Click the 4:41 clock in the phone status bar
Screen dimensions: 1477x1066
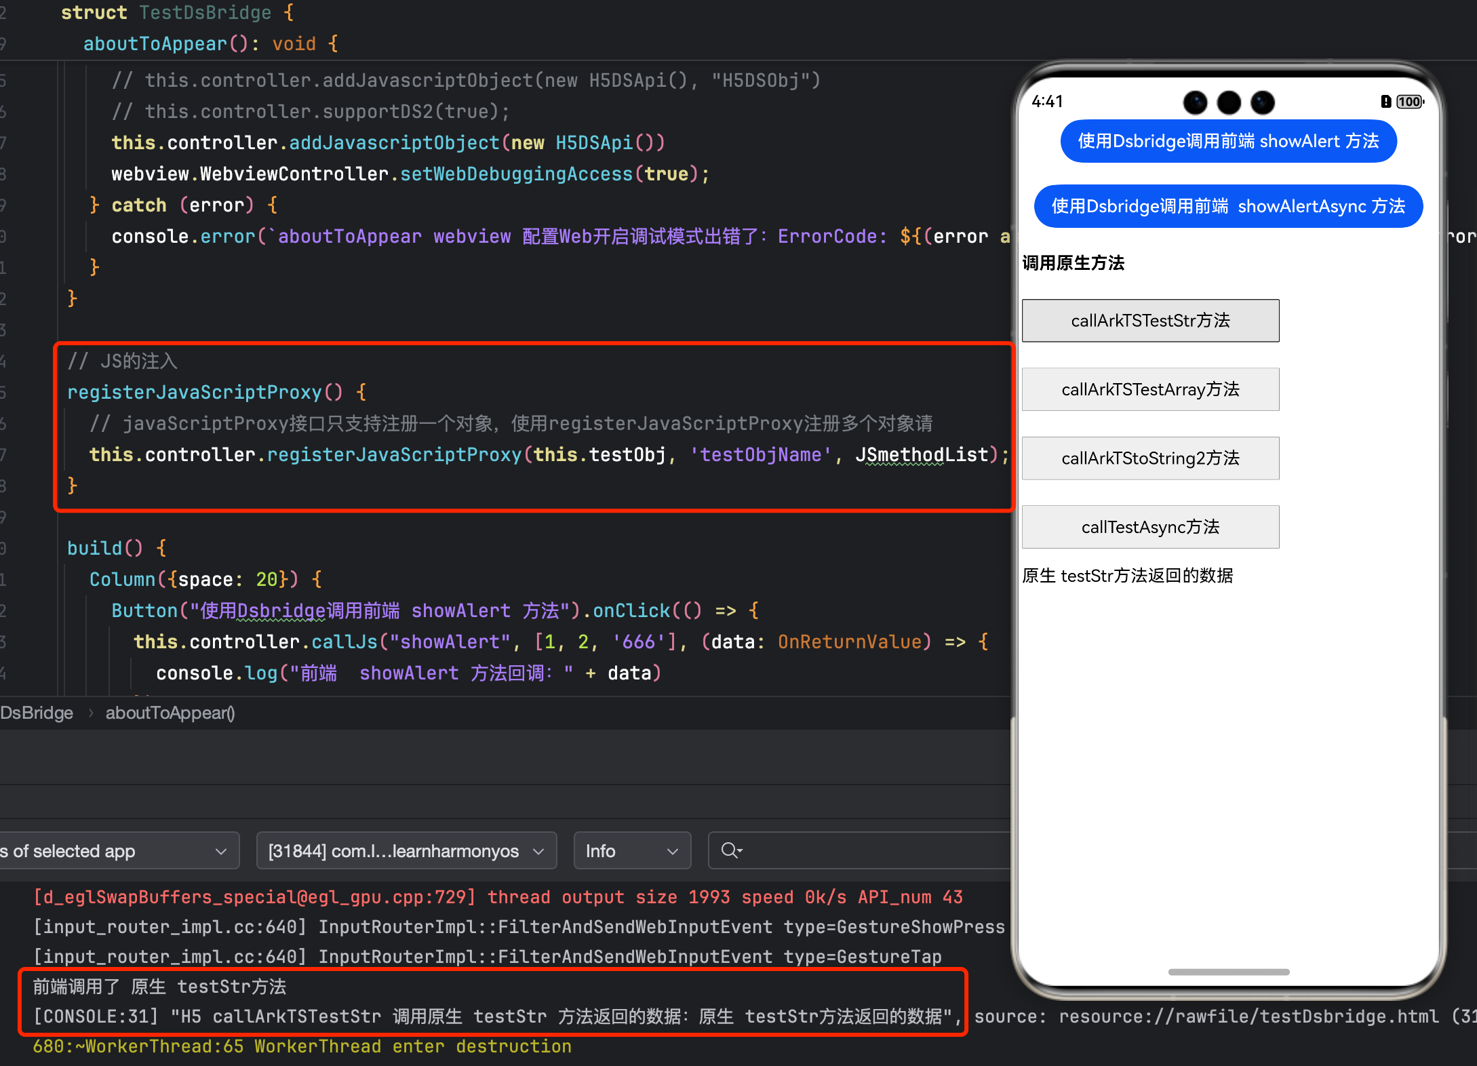coord(1047,102)
